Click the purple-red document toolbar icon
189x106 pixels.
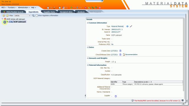click(x=63, y=8)
